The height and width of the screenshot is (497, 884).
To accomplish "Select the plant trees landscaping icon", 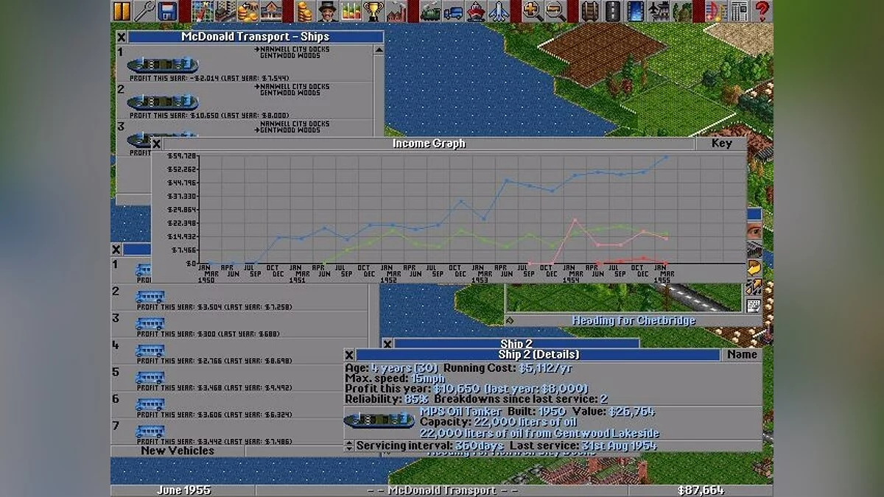I will [x=682, y=11].
